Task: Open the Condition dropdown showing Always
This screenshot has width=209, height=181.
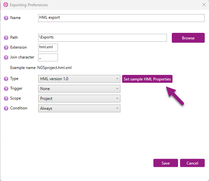Action: point(79,108)
